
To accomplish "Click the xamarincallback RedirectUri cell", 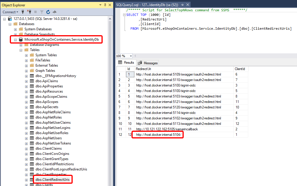I will [x=184, y=129].
